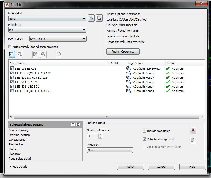This screenshot has height=178, width=211.
Task: Toggle Open in viewer when done checkbox
Action: (145, 146)
